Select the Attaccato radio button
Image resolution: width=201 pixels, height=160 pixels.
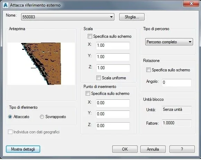(10, 117)
